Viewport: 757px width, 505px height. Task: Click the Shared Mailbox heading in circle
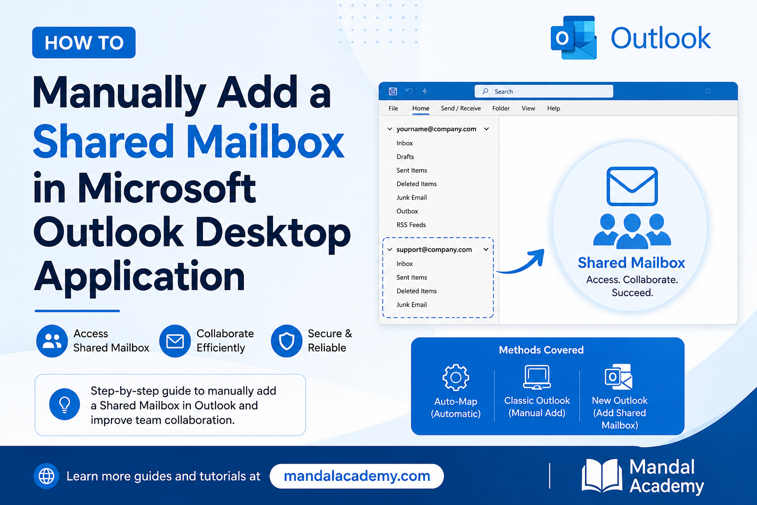coord(631,263)
